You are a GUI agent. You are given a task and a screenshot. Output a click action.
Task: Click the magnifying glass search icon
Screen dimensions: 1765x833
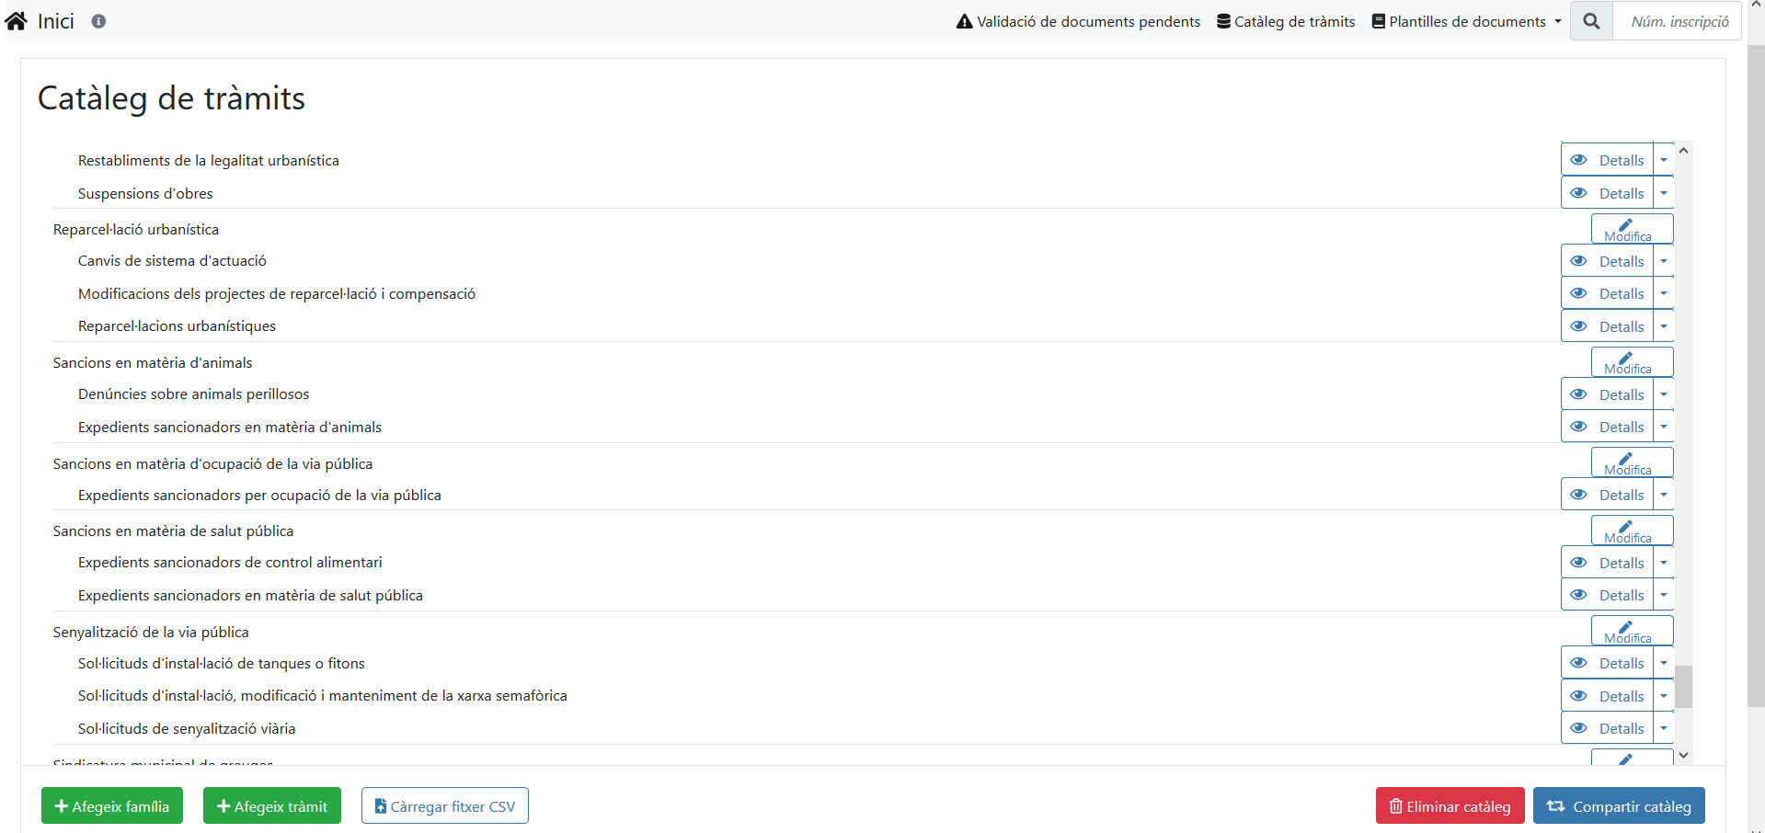coord(1591,21)
